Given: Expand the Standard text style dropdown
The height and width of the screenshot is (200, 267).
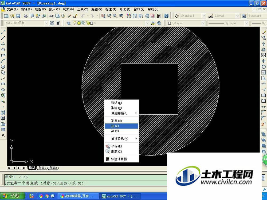Looking at the screenshot, I should click(x=204, y=16).
